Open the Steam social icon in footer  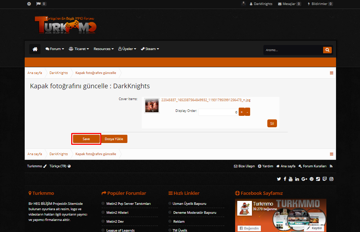tap(318, 179)
